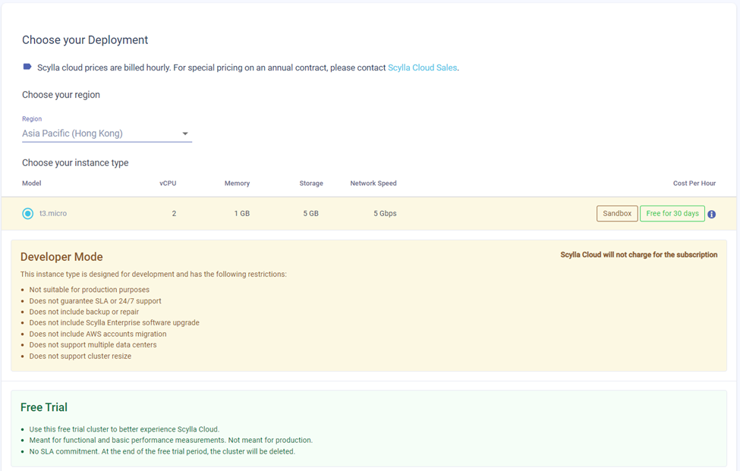Open the Region dropdown arrow

tap(185, 134)
